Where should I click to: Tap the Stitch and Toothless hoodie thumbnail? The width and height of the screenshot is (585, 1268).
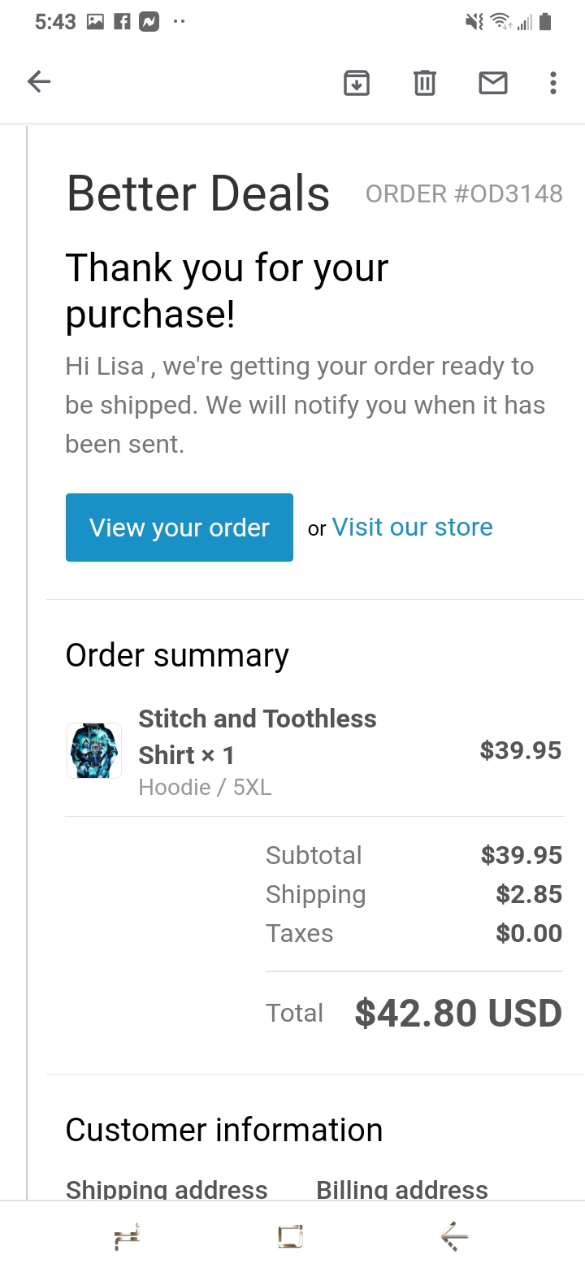pyautogui.click(x=94, y=751)
